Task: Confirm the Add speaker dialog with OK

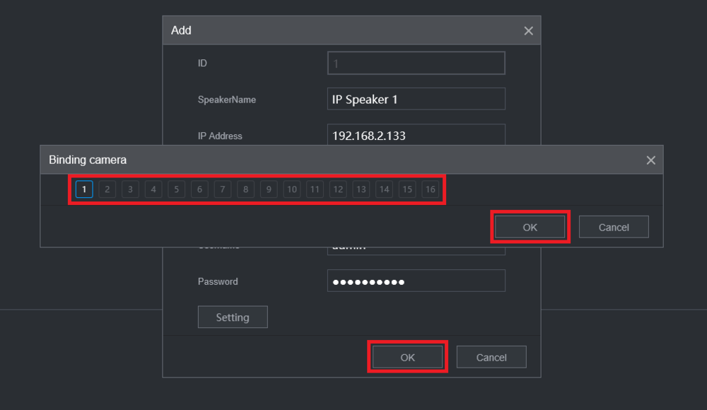Action: 408,356
